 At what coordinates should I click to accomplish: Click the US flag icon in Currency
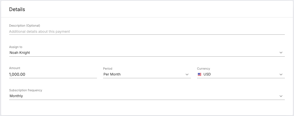[x=200, y=74]
